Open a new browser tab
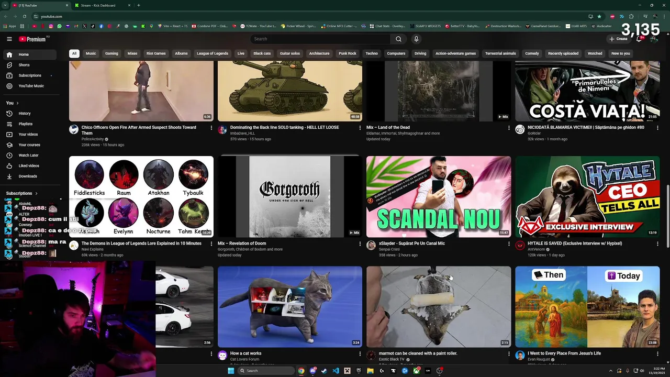This screenshot has height=377, width=670. [x=139, y=5]
